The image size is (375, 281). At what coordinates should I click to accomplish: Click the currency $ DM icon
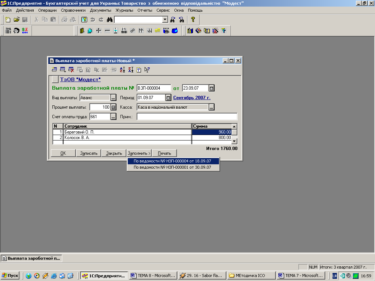point(25,31)
